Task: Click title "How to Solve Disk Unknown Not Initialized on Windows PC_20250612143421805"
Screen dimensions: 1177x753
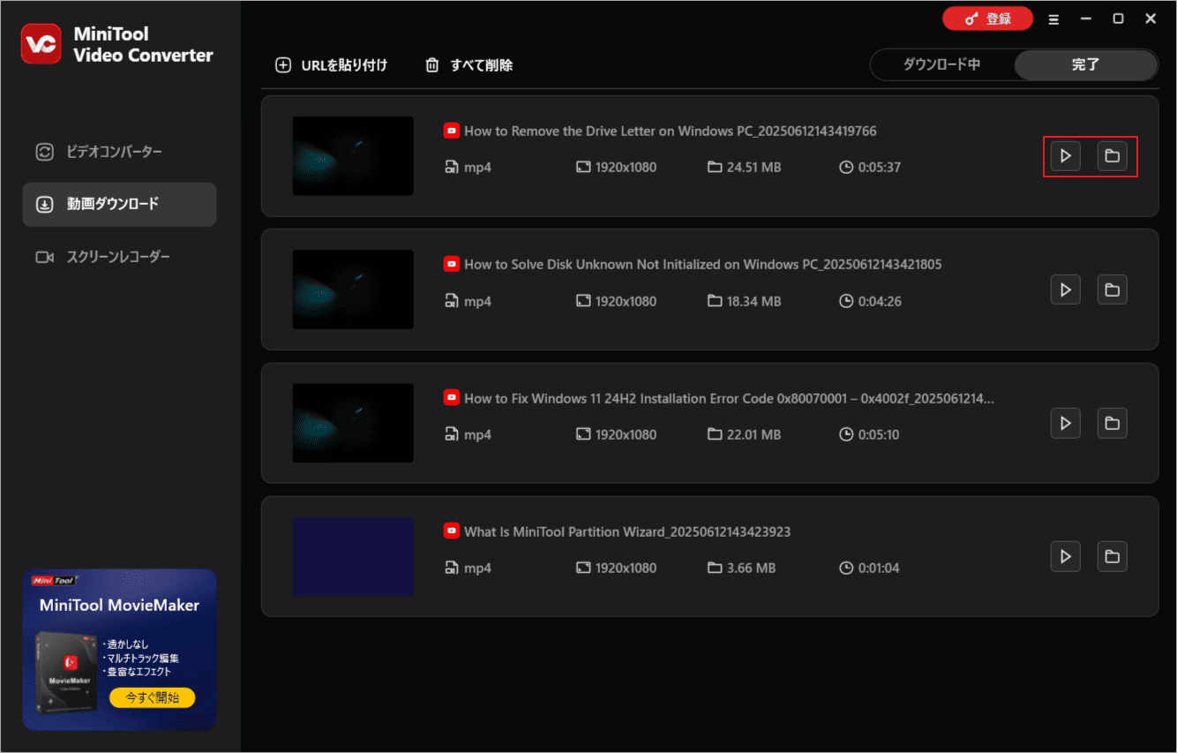Action: tap(703, 264)
